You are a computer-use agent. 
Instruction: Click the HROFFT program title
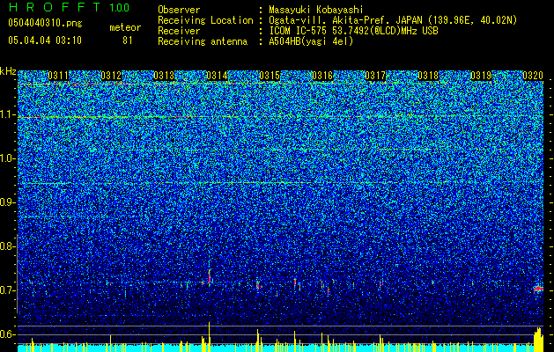point(54,7)
